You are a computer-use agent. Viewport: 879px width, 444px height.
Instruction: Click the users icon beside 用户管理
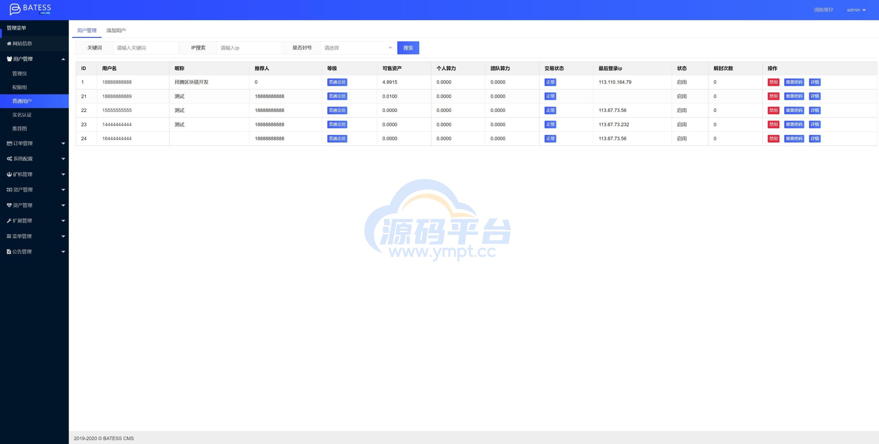tap(9, 59)
